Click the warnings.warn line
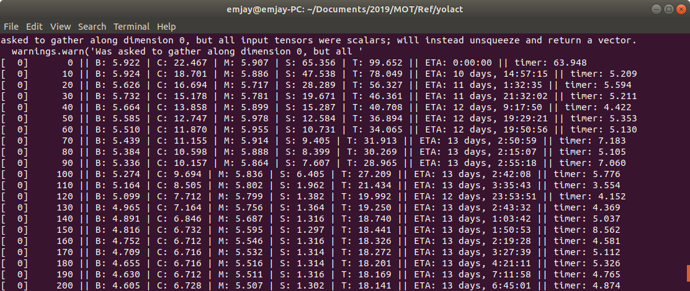Viewport: 690px width, 291px height. [x=187, y=52]
